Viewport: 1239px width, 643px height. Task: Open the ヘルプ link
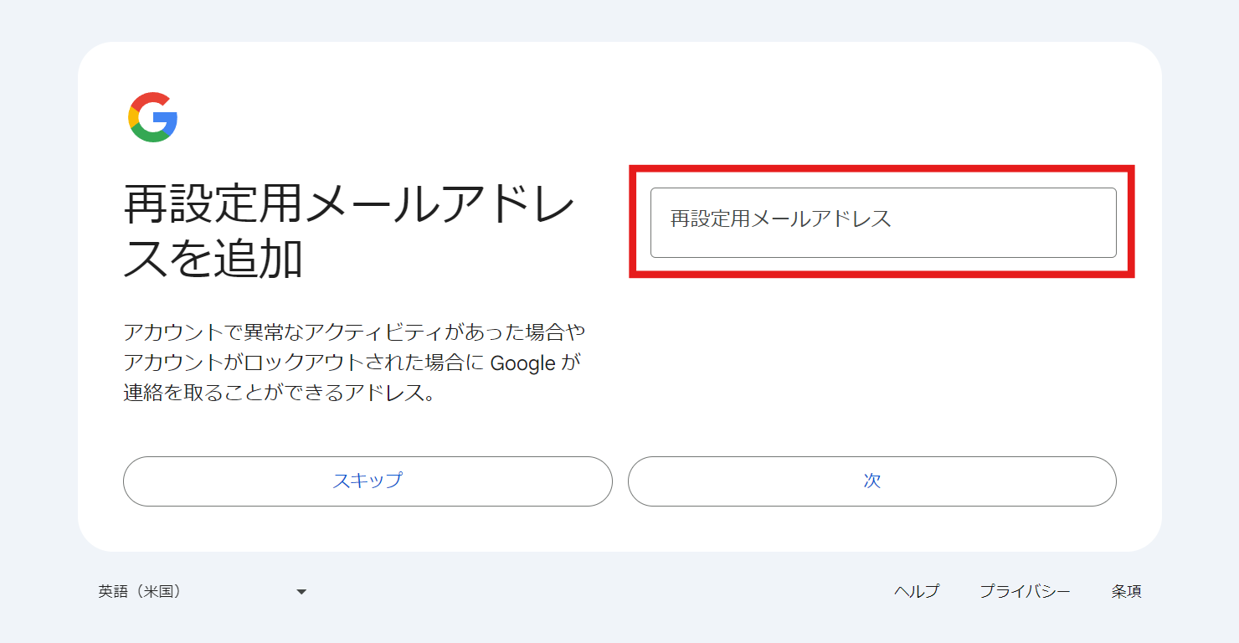[x=917, y=592]
